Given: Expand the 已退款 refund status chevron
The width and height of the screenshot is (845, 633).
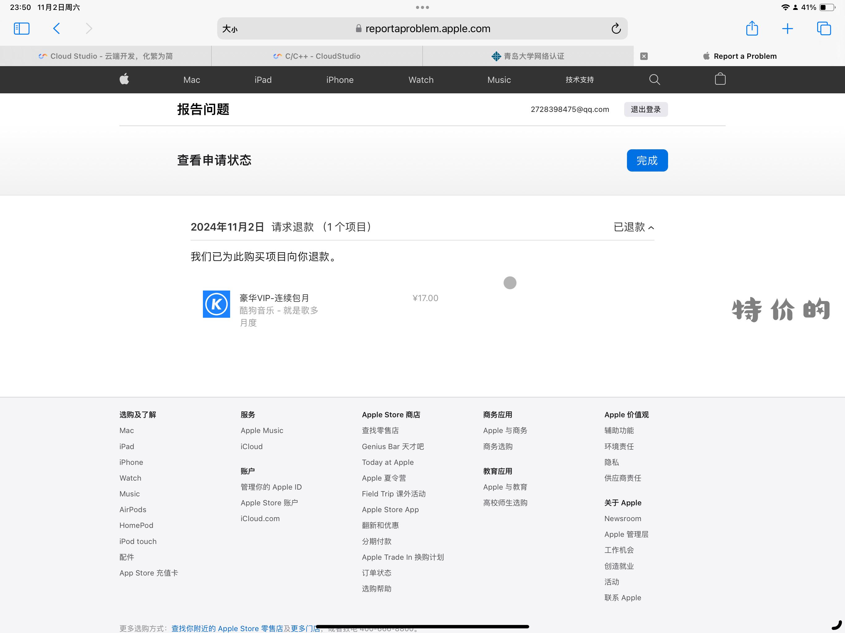Looking at the screenshot, I should 651,227.
